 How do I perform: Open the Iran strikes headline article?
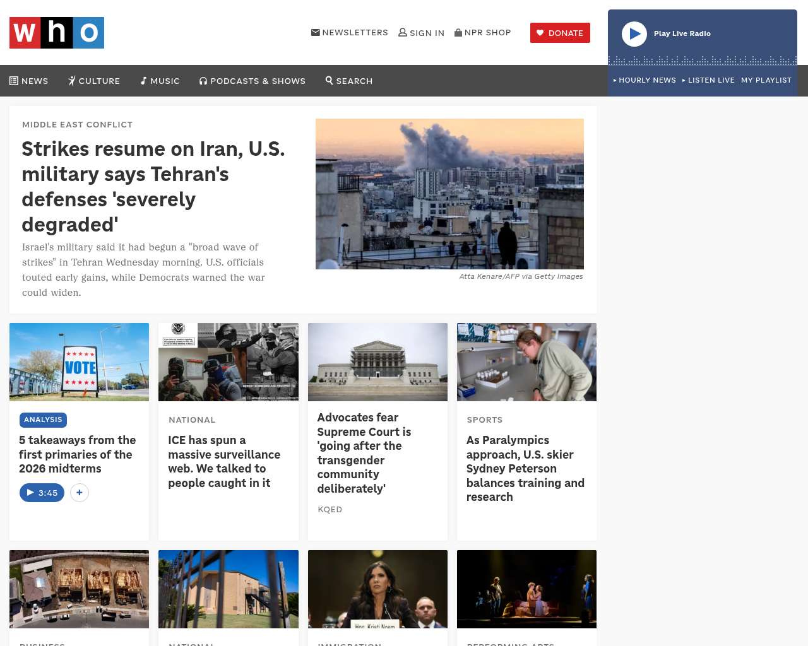click(x=153, y=186)
